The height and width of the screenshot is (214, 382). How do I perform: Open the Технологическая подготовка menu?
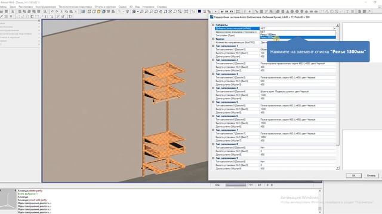[x=75, y=7]
